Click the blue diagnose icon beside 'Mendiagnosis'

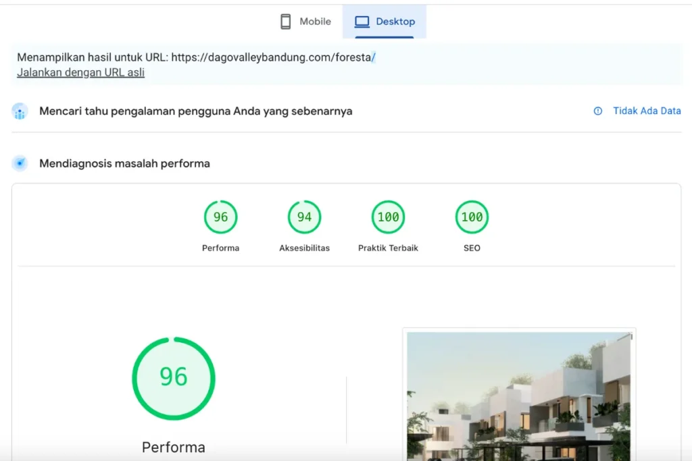click(20, 163)
